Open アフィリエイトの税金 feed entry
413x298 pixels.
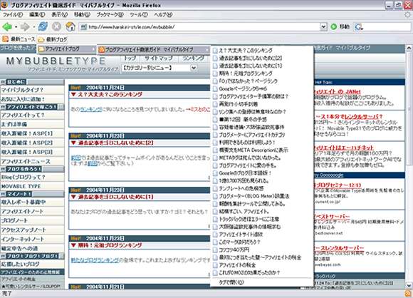click(x=262, y=264)
